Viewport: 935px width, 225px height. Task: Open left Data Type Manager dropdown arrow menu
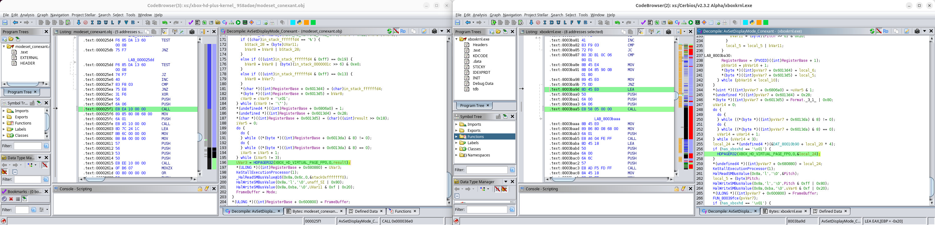tap(40, 158)
